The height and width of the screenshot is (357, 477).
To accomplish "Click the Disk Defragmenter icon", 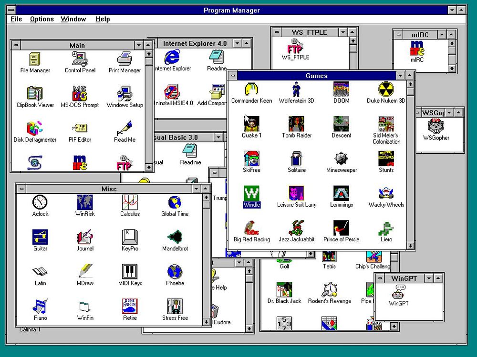I will (35, 128).
